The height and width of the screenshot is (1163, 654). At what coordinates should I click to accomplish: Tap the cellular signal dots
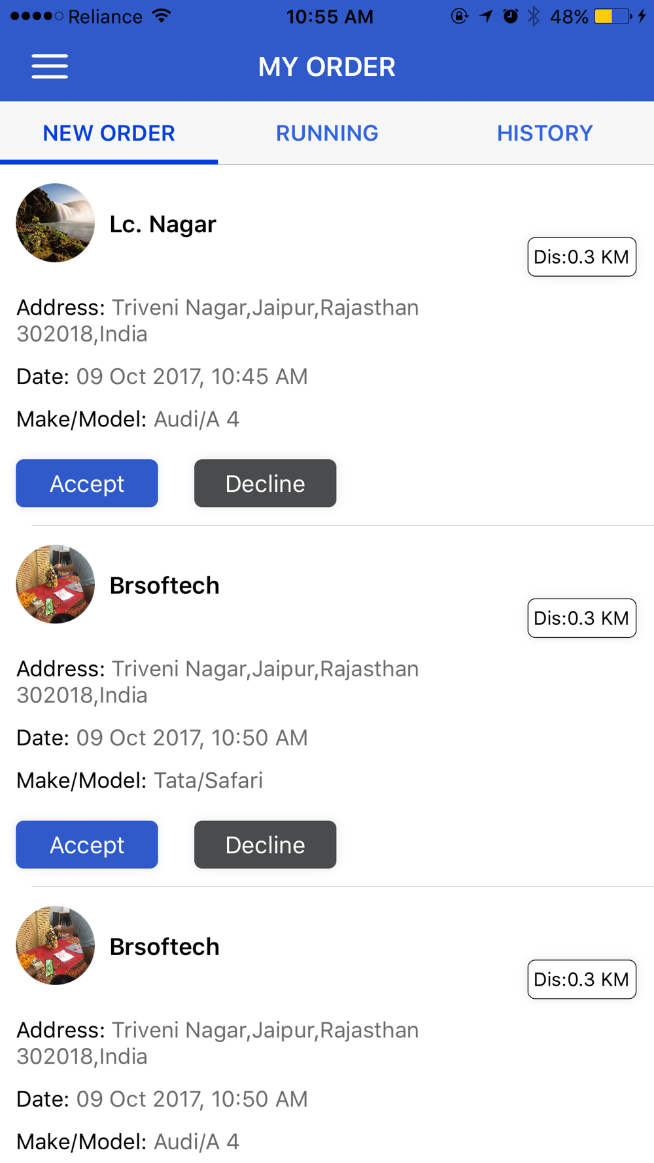(x=37, y=16)
